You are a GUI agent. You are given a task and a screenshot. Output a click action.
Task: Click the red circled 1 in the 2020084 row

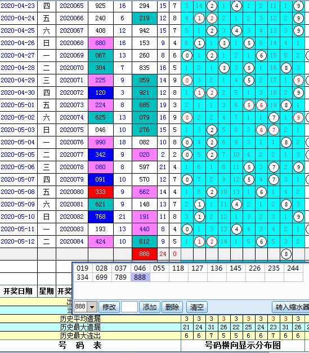point(199,241)
